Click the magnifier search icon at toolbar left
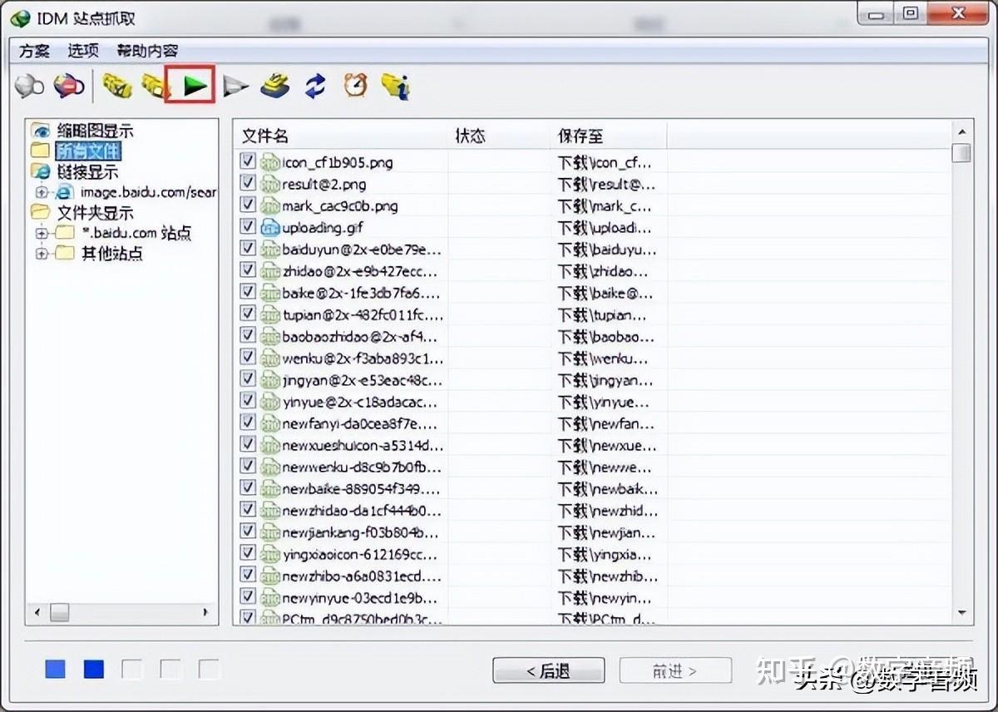Screen dimensions: 998x712 pos(28,85)
